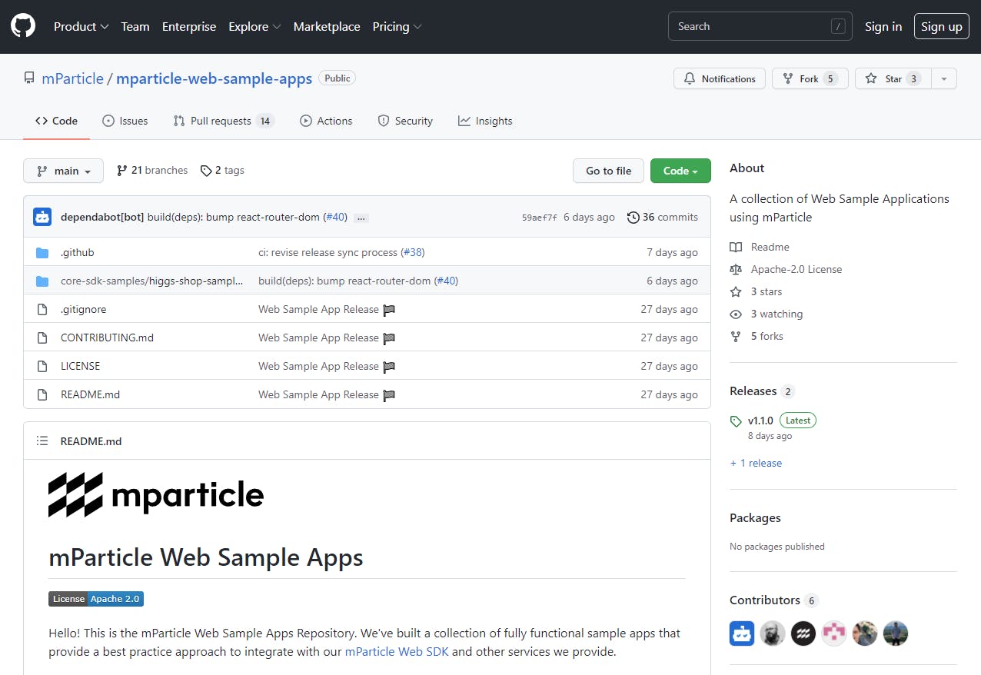The image size is (981, 675).
Task: Open the green Code dropdown button
Action: pyautogui.click(x=680, y=171)
